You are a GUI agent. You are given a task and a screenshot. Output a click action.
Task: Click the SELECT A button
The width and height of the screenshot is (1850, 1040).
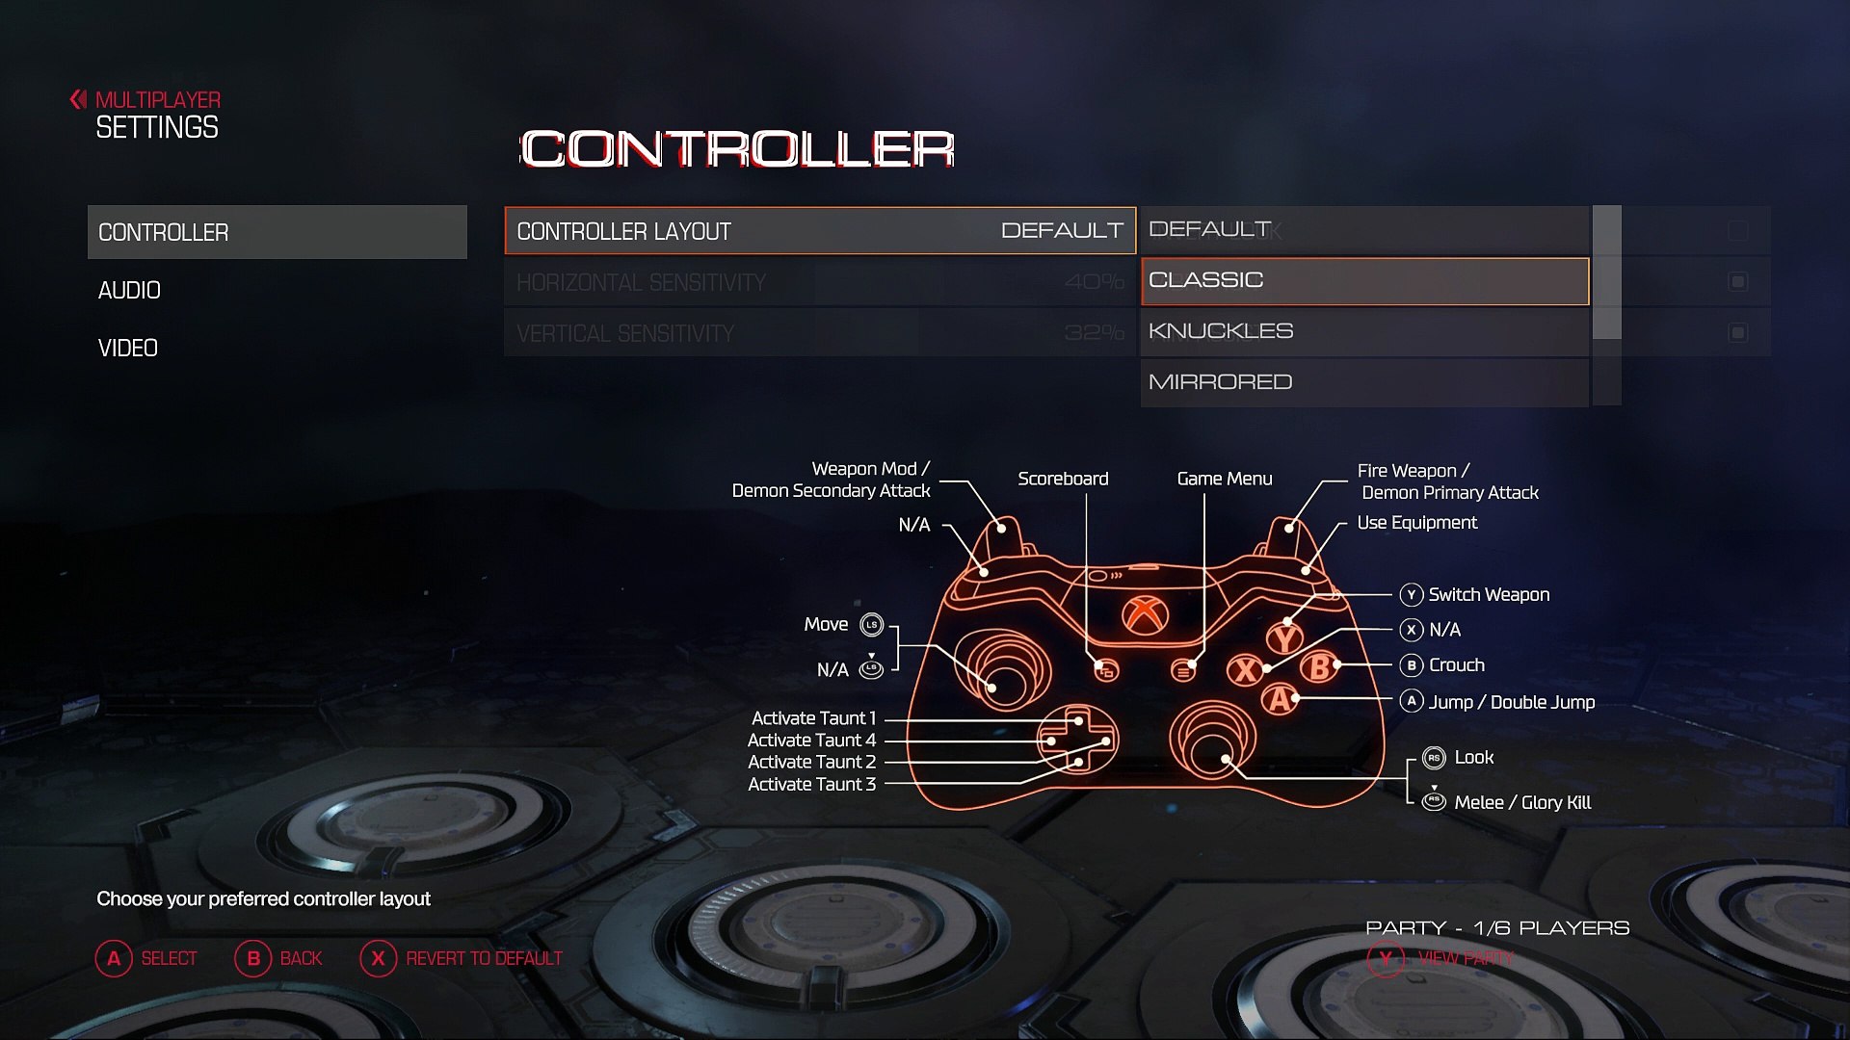pyautogui.click(x=113, y=959)
